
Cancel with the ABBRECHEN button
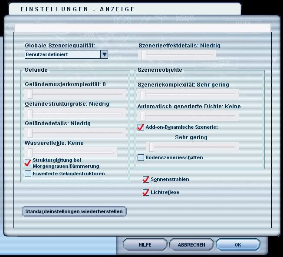(x=191, y=245)
